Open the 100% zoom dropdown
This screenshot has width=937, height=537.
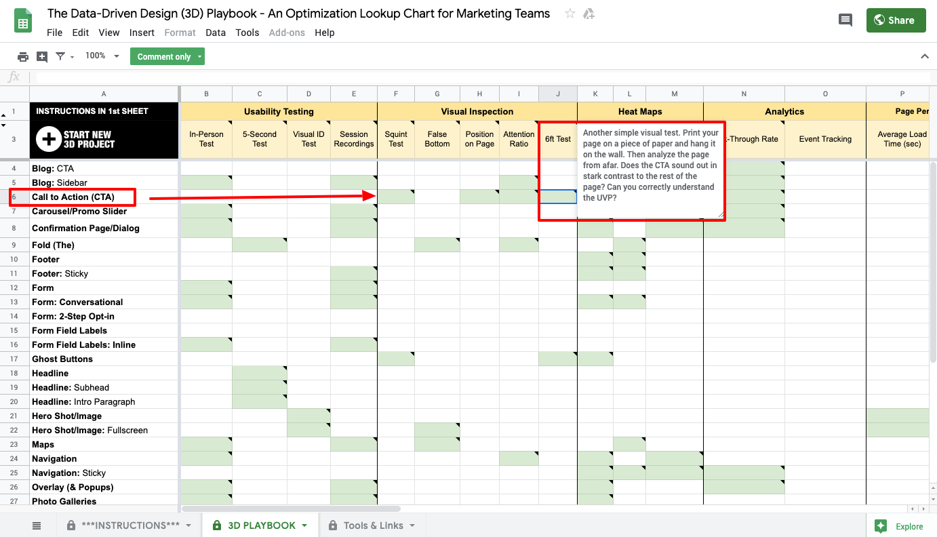tap(102, 56)
